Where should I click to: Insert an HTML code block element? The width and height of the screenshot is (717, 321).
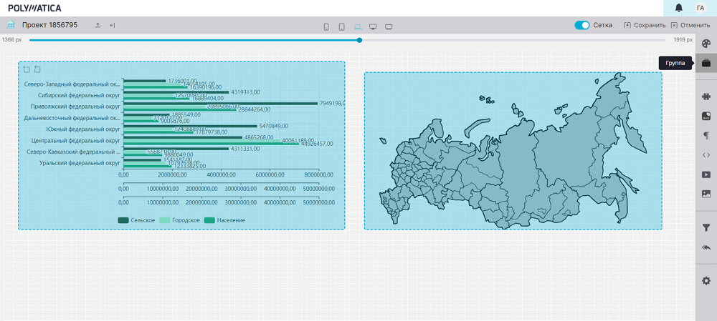pyautogui.click(x=706, y=155)
